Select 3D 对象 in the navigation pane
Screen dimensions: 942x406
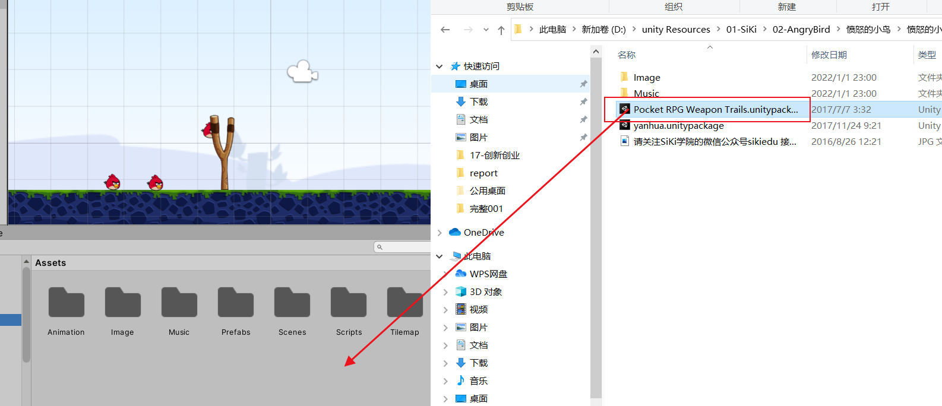[486, 292]
